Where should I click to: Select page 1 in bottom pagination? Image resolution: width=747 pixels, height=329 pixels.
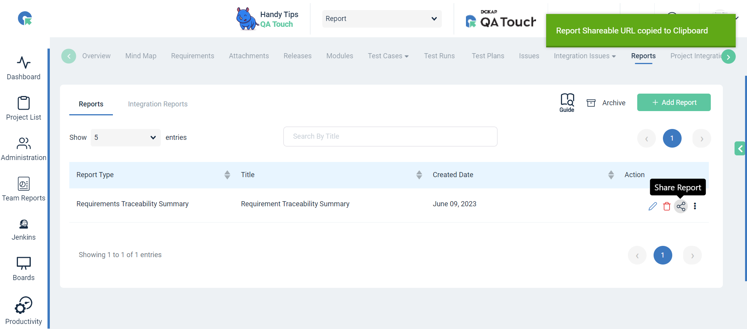[663, 255]
